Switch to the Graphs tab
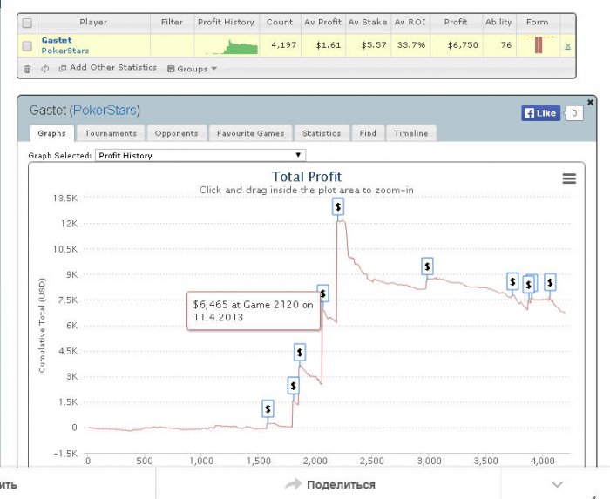This screenshot has height=499, width=610. click(51, 133)
